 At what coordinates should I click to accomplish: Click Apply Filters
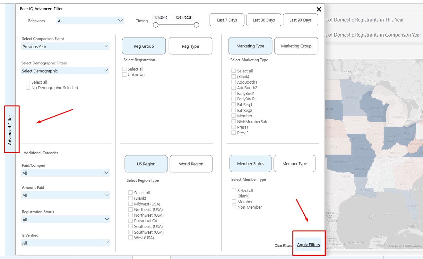(x=308, y=245)
